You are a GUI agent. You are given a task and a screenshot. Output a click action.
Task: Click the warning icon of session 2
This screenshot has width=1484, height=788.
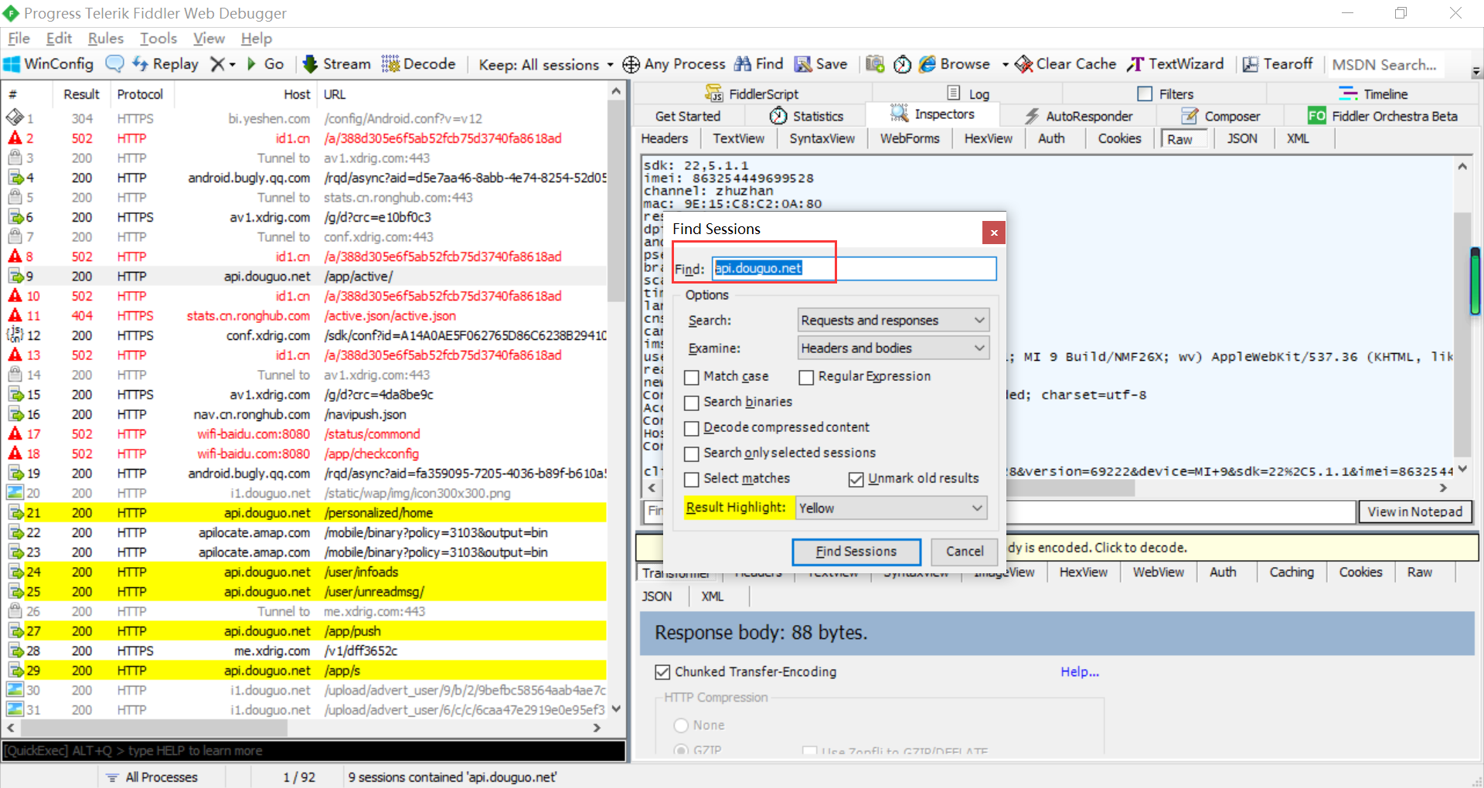click(x=15, y=138)
